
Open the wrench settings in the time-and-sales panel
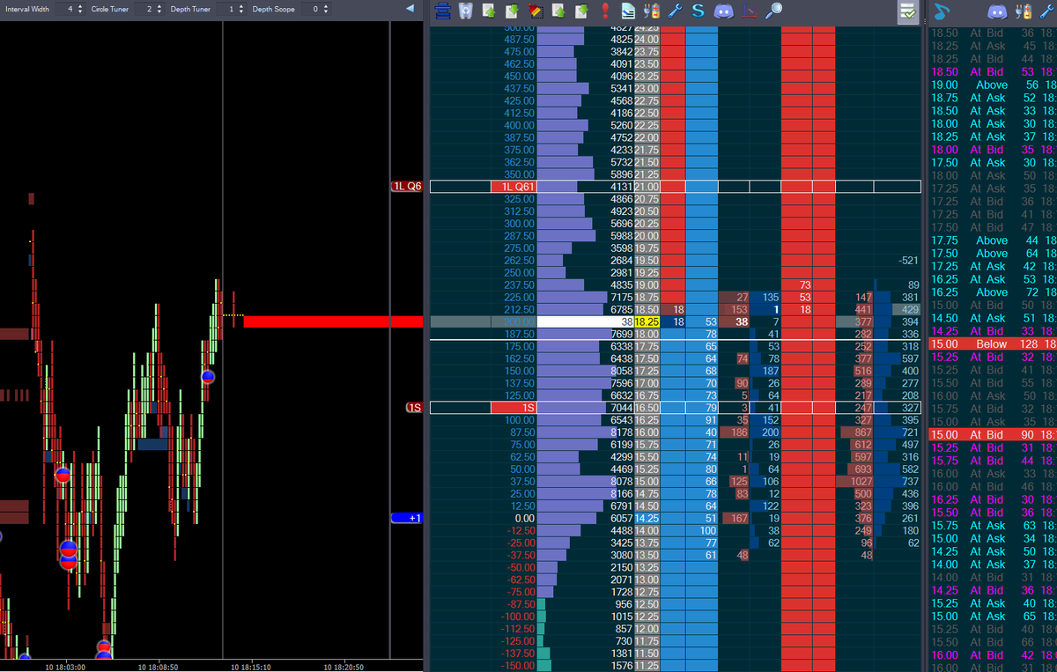1047,11
